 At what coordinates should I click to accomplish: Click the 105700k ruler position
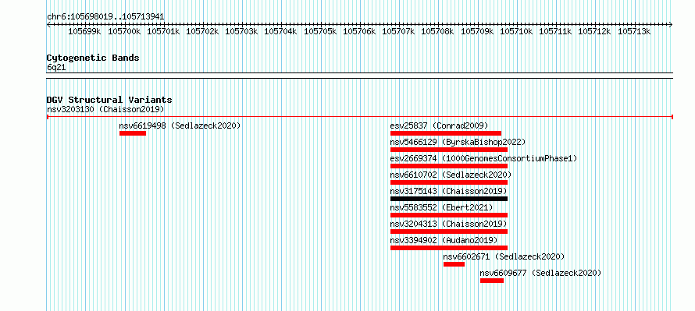[x=124, y=31]
